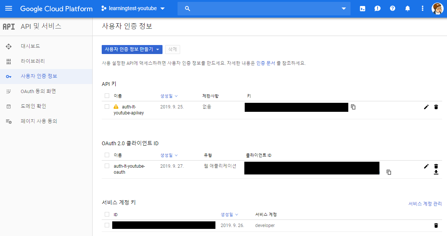Delete the auth-lt-youtube-apikey with trash icon

tap(436, 107)
